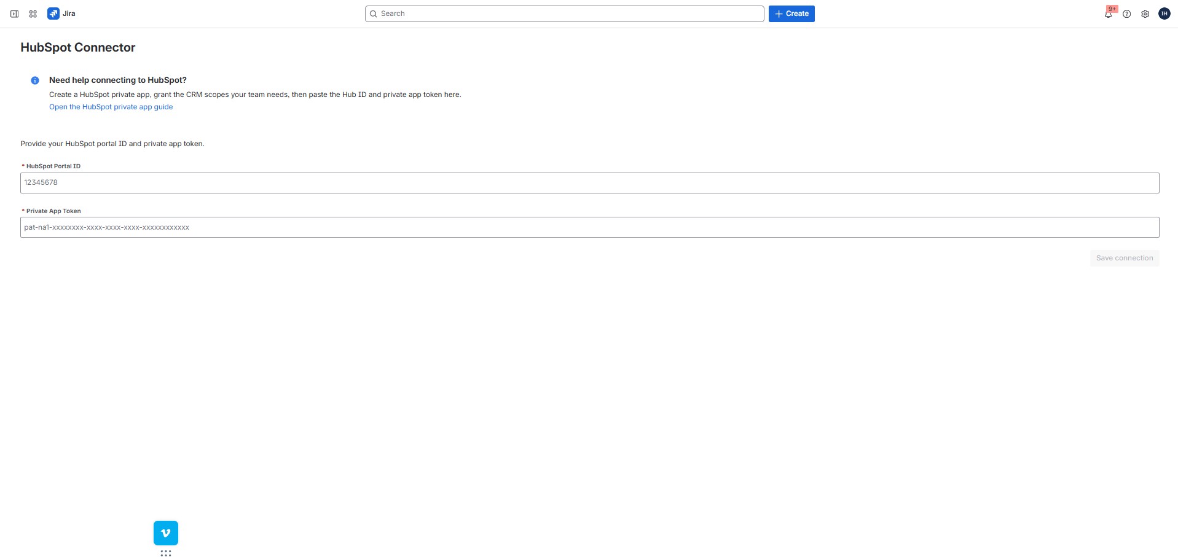1178x557 pixels.
Task: Open the dotted grid handle below the V icon
Action: (x=165, y=553)
